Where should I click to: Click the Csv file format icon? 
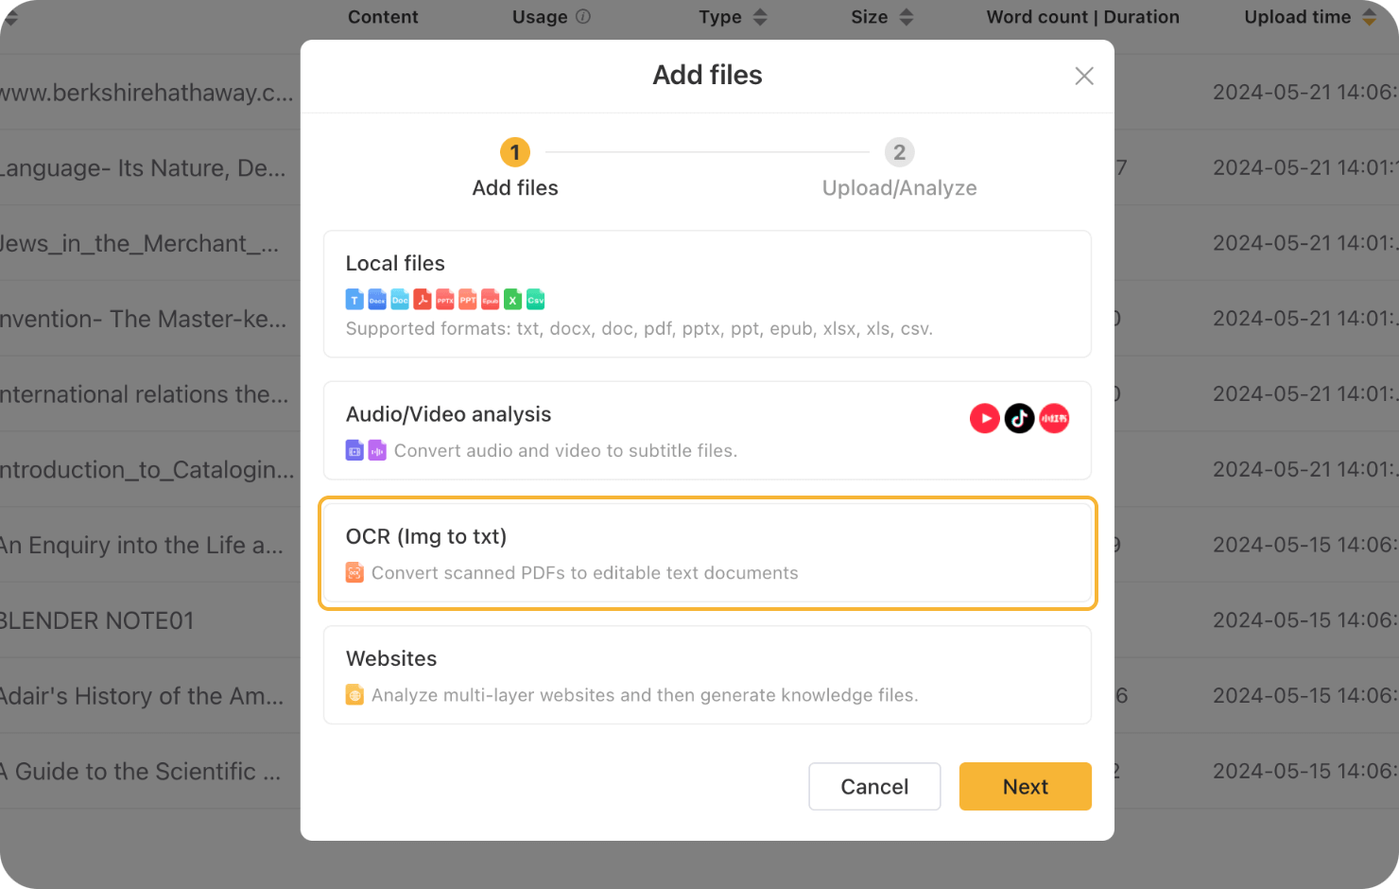click(535, 300)
